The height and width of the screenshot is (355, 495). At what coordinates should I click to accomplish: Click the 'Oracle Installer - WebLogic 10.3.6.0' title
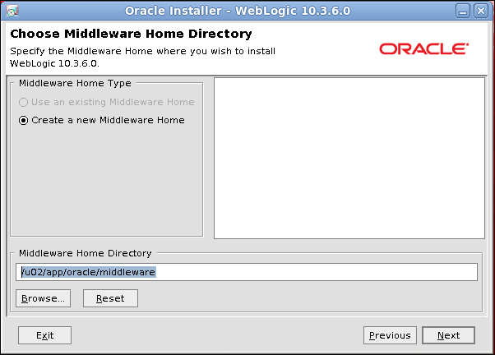click(238, 11)
